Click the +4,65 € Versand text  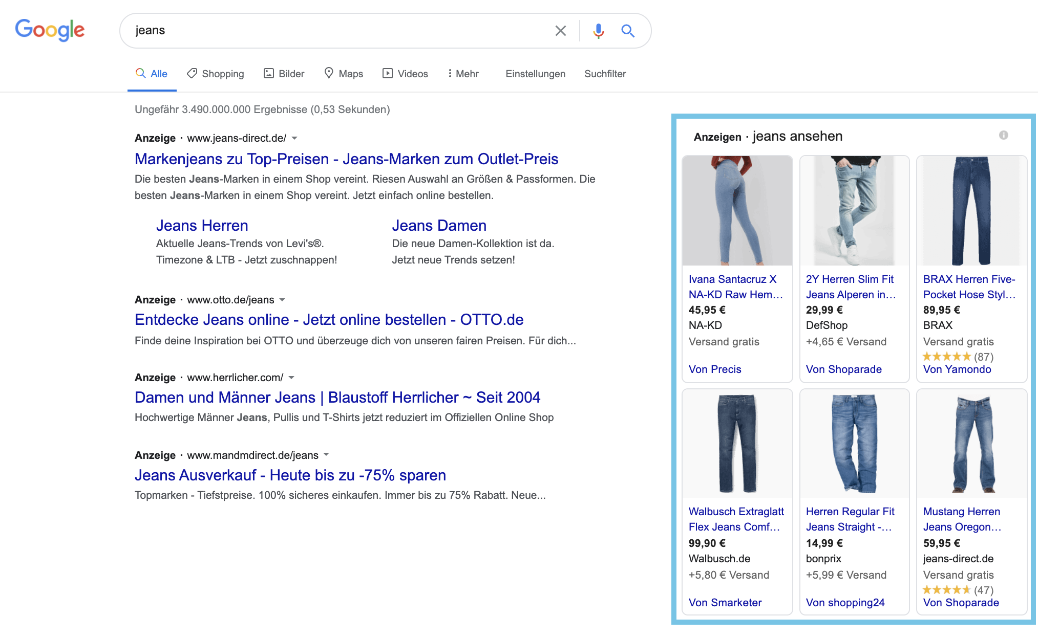846,342
